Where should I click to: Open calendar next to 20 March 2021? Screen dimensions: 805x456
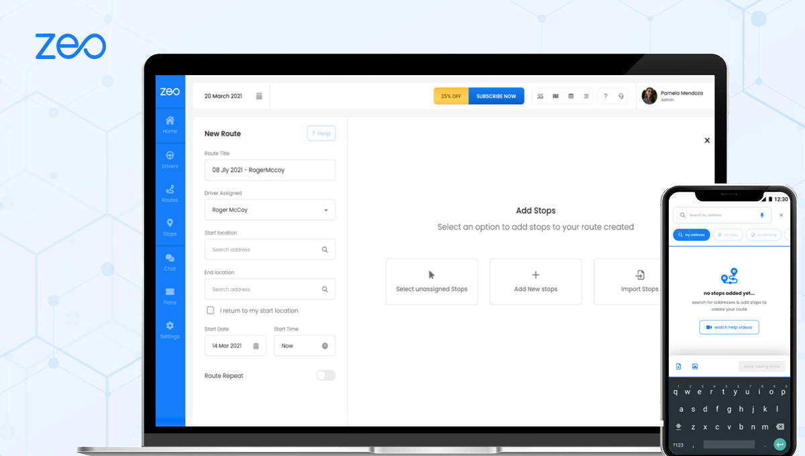click(259, 96)
